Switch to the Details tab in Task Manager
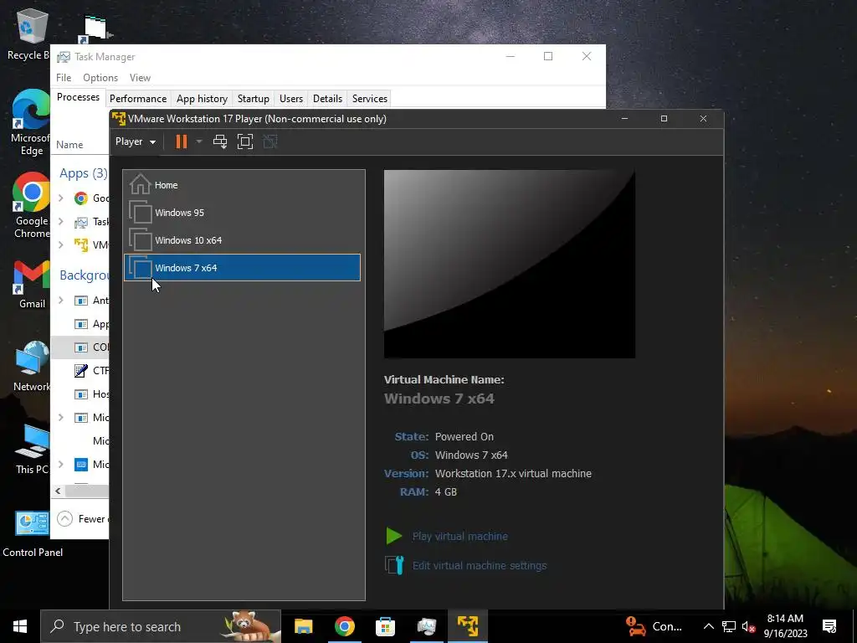The width and height of the screenshot is (857, 643). (327, 99)
